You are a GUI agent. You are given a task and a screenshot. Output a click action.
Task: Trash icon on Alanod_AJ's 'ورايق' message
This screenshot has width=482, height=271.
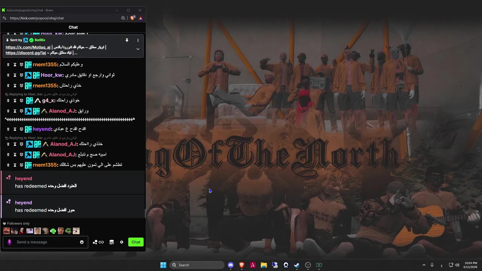click(8, 111)
